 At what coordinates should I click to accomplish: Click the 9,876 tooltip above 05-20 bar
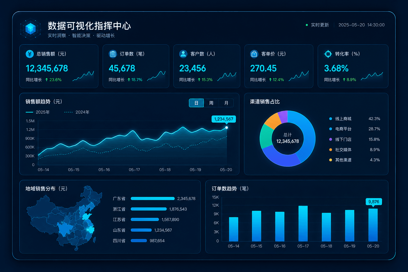point(374,202)
